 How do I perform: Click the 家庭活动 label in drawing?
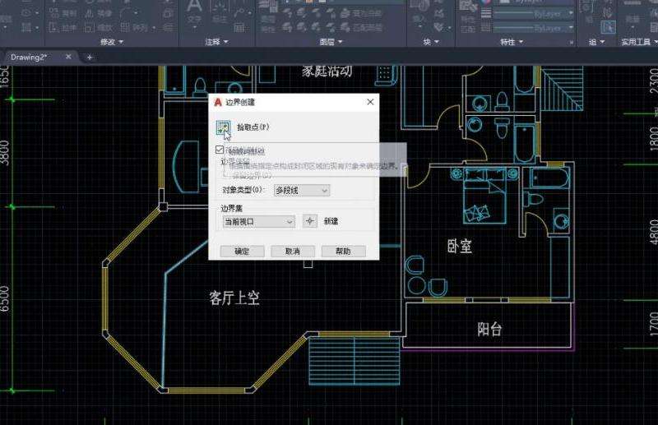coord(327,72)
